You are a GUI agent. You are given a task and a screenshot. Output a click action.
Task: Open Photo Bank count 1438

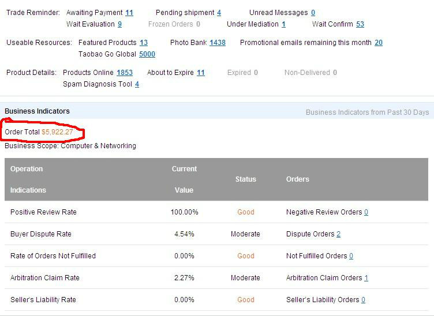218,43
